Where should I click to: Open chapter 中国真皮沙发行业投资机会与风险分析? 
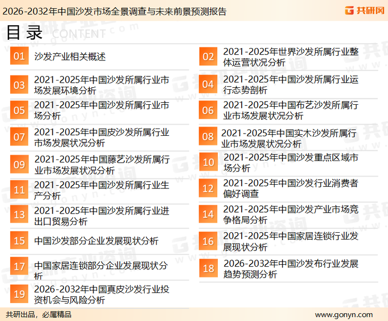(x=102, y=294)
